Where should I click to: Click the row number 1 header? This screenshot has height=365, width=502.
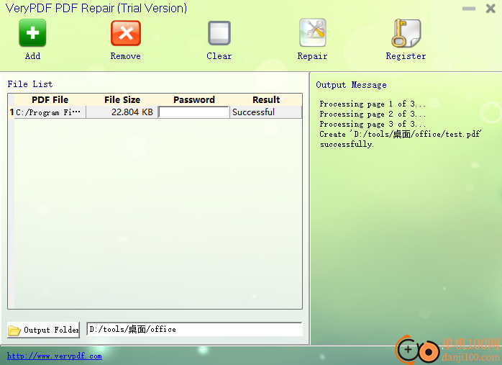(x=12, y=112)
